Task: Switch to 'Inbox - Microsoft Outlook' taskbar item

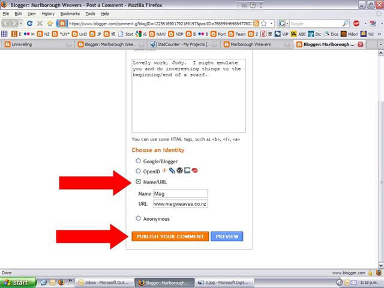Action: coord(104,283)
